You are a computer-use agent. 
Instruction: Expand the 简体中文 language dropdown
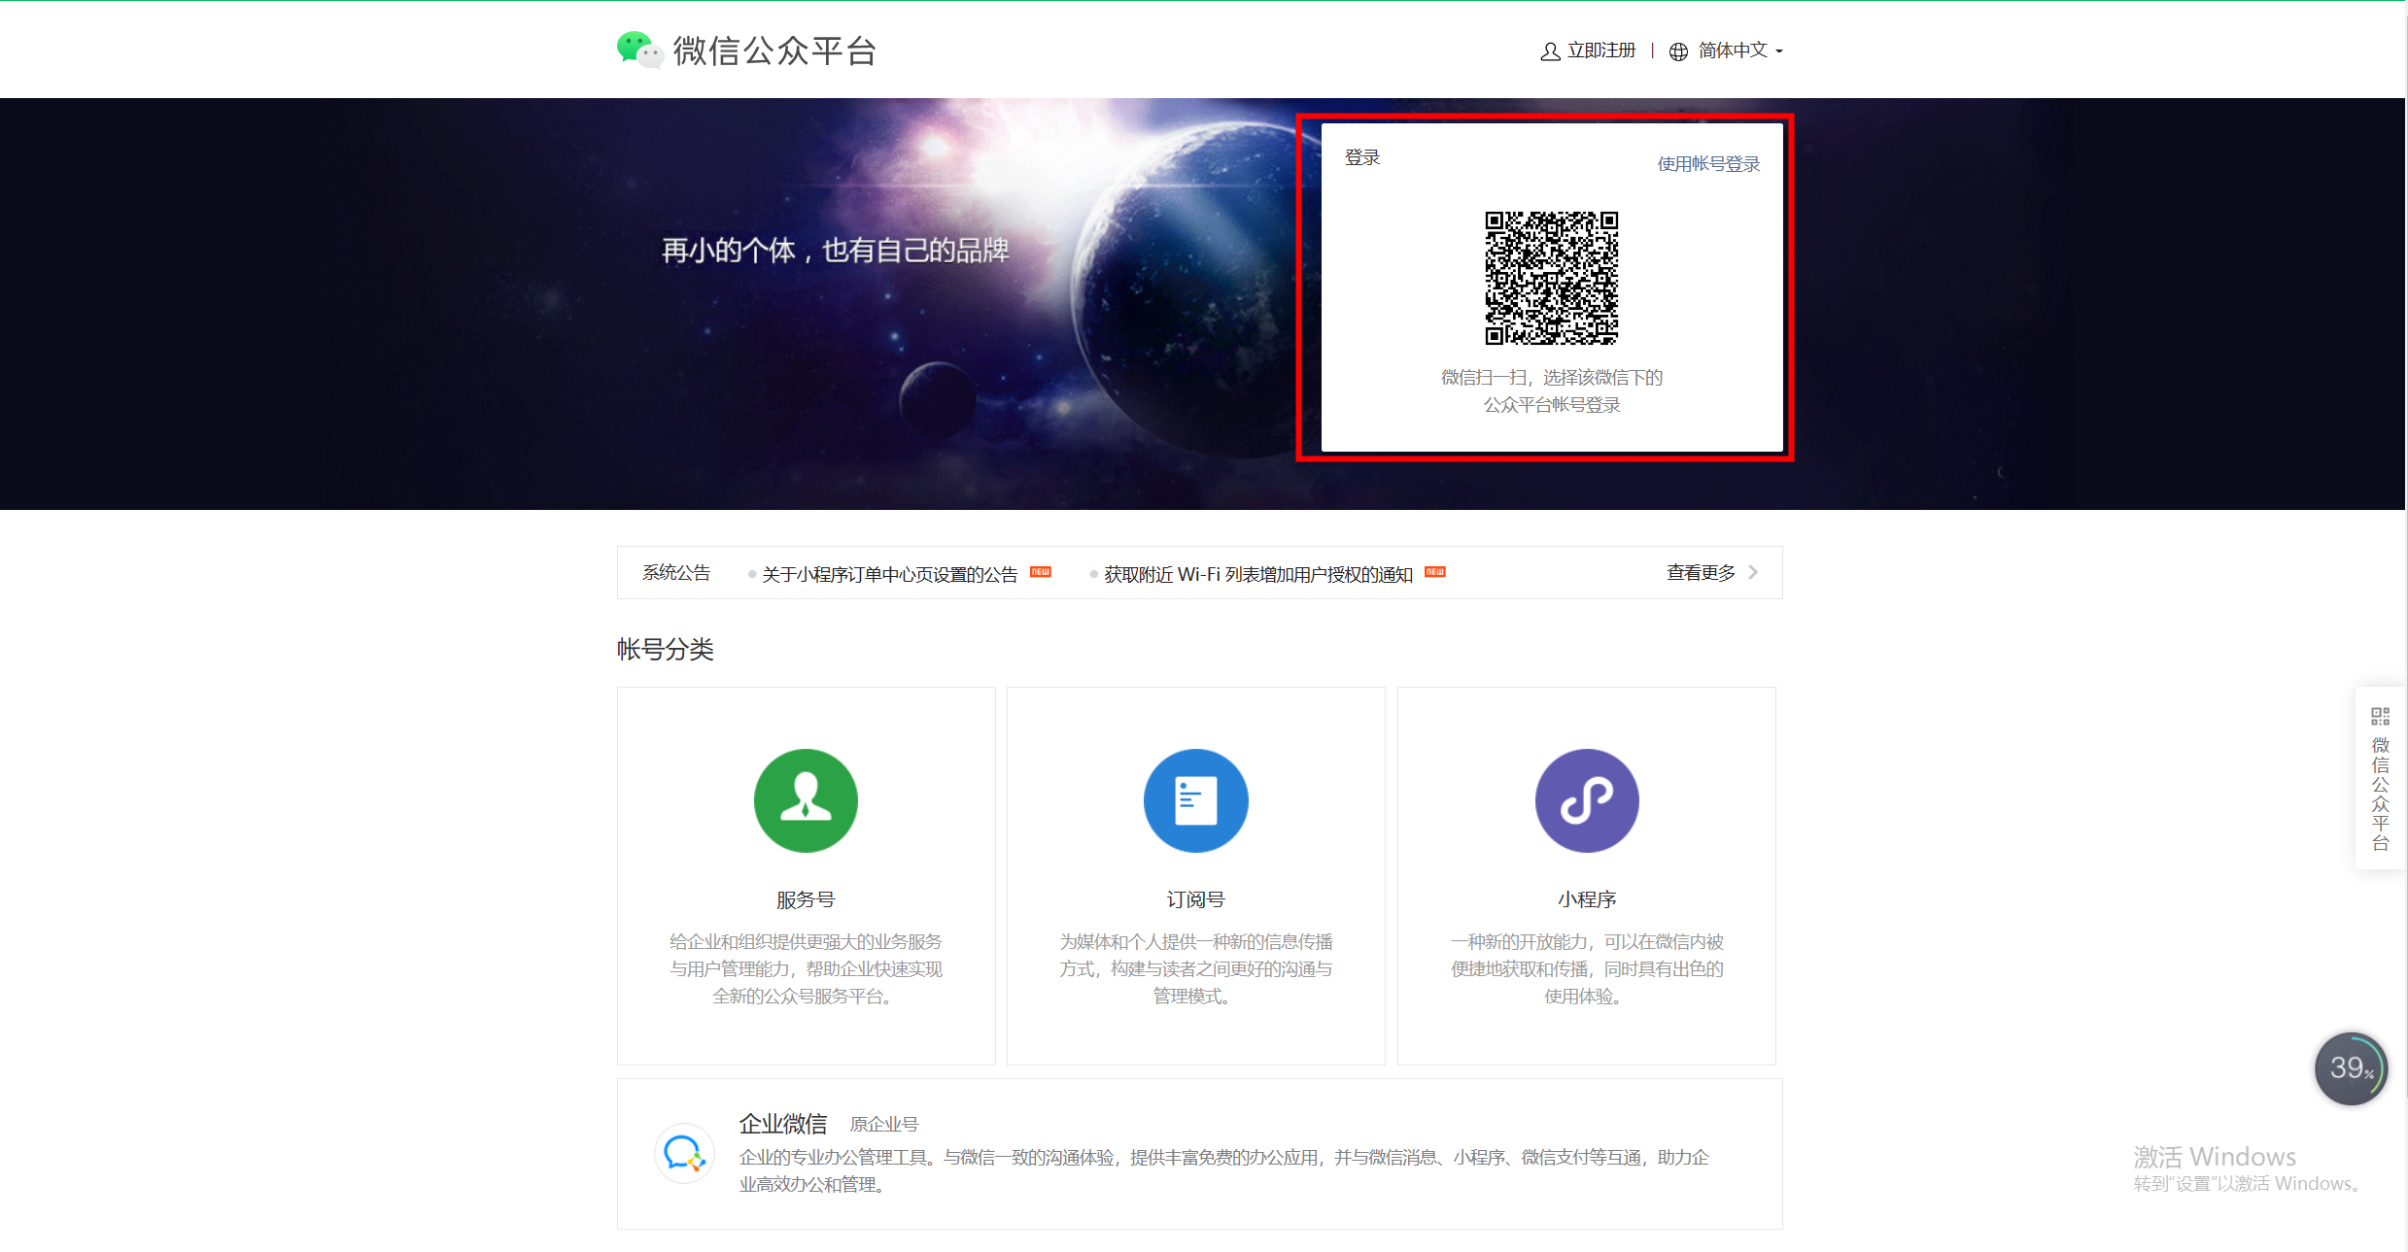[1739, 51]
